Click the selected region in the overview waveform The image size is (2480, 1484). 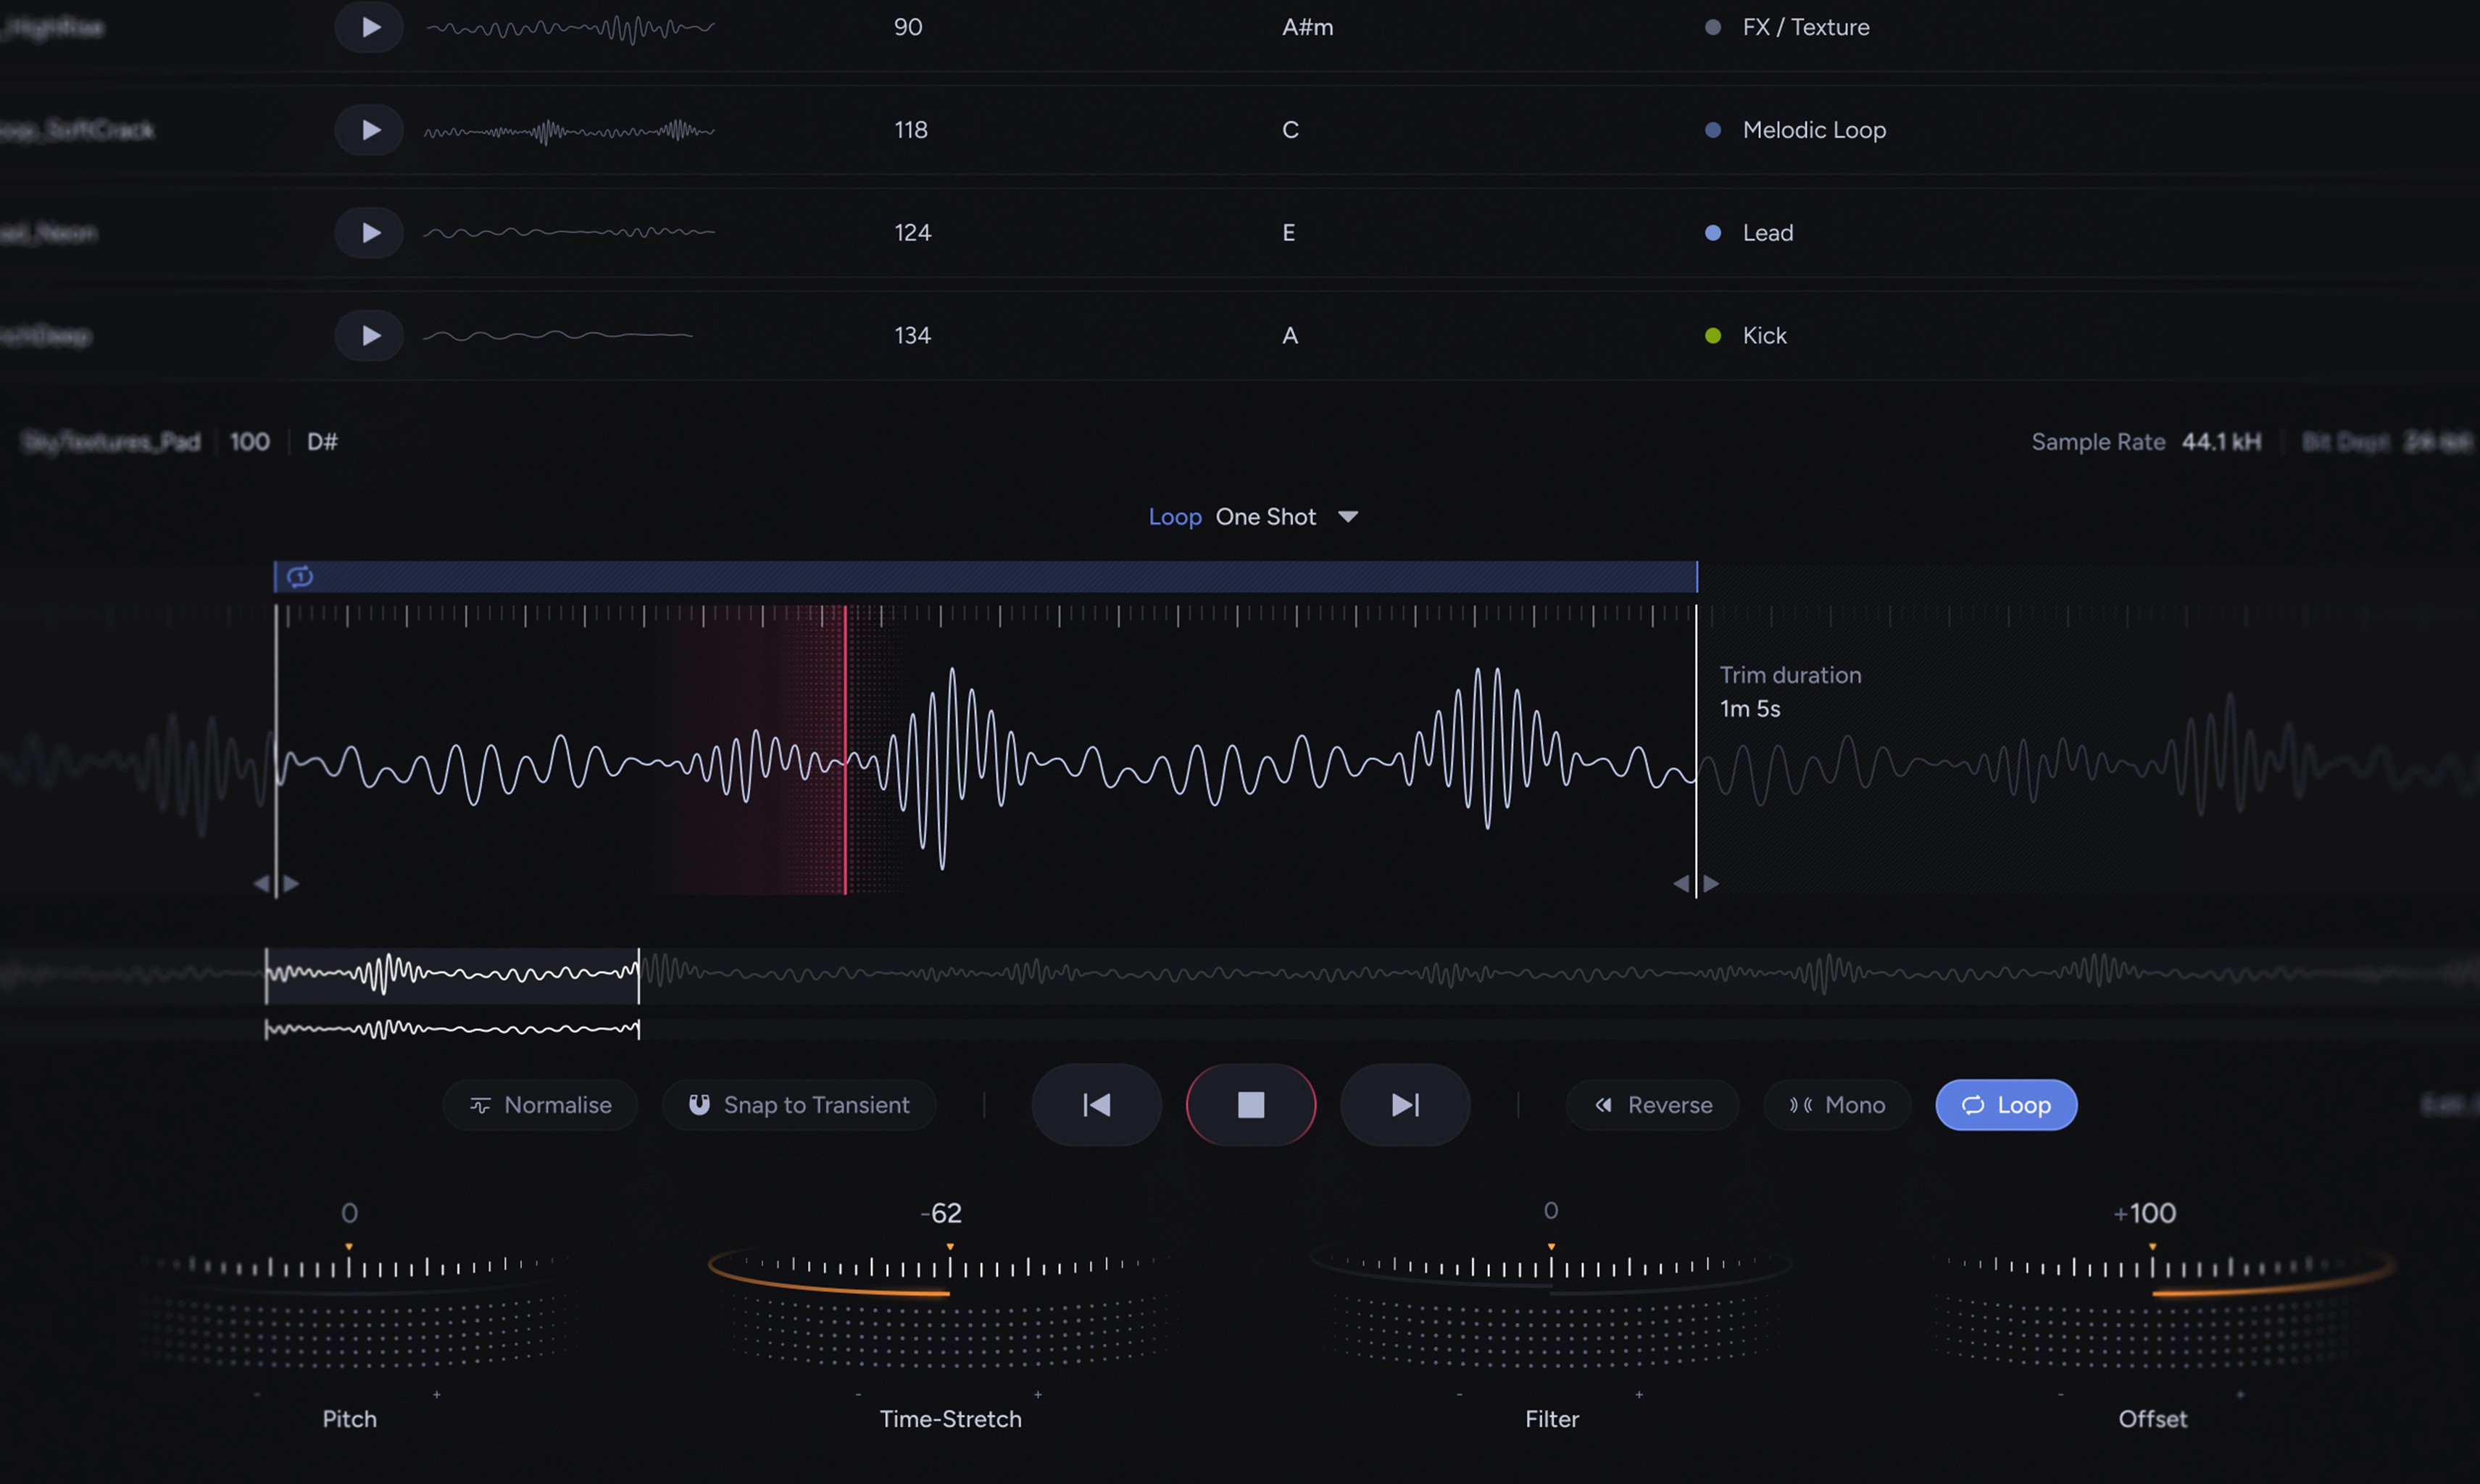tap(452, 978)
